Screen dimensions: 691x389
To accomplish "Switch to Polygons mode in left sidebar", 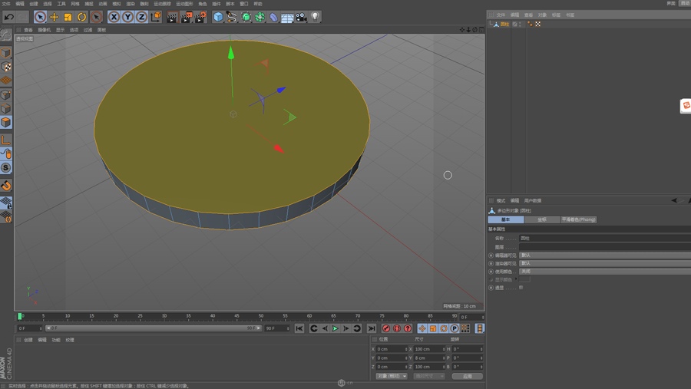I will pyautogui.click(x=5, y=122).
